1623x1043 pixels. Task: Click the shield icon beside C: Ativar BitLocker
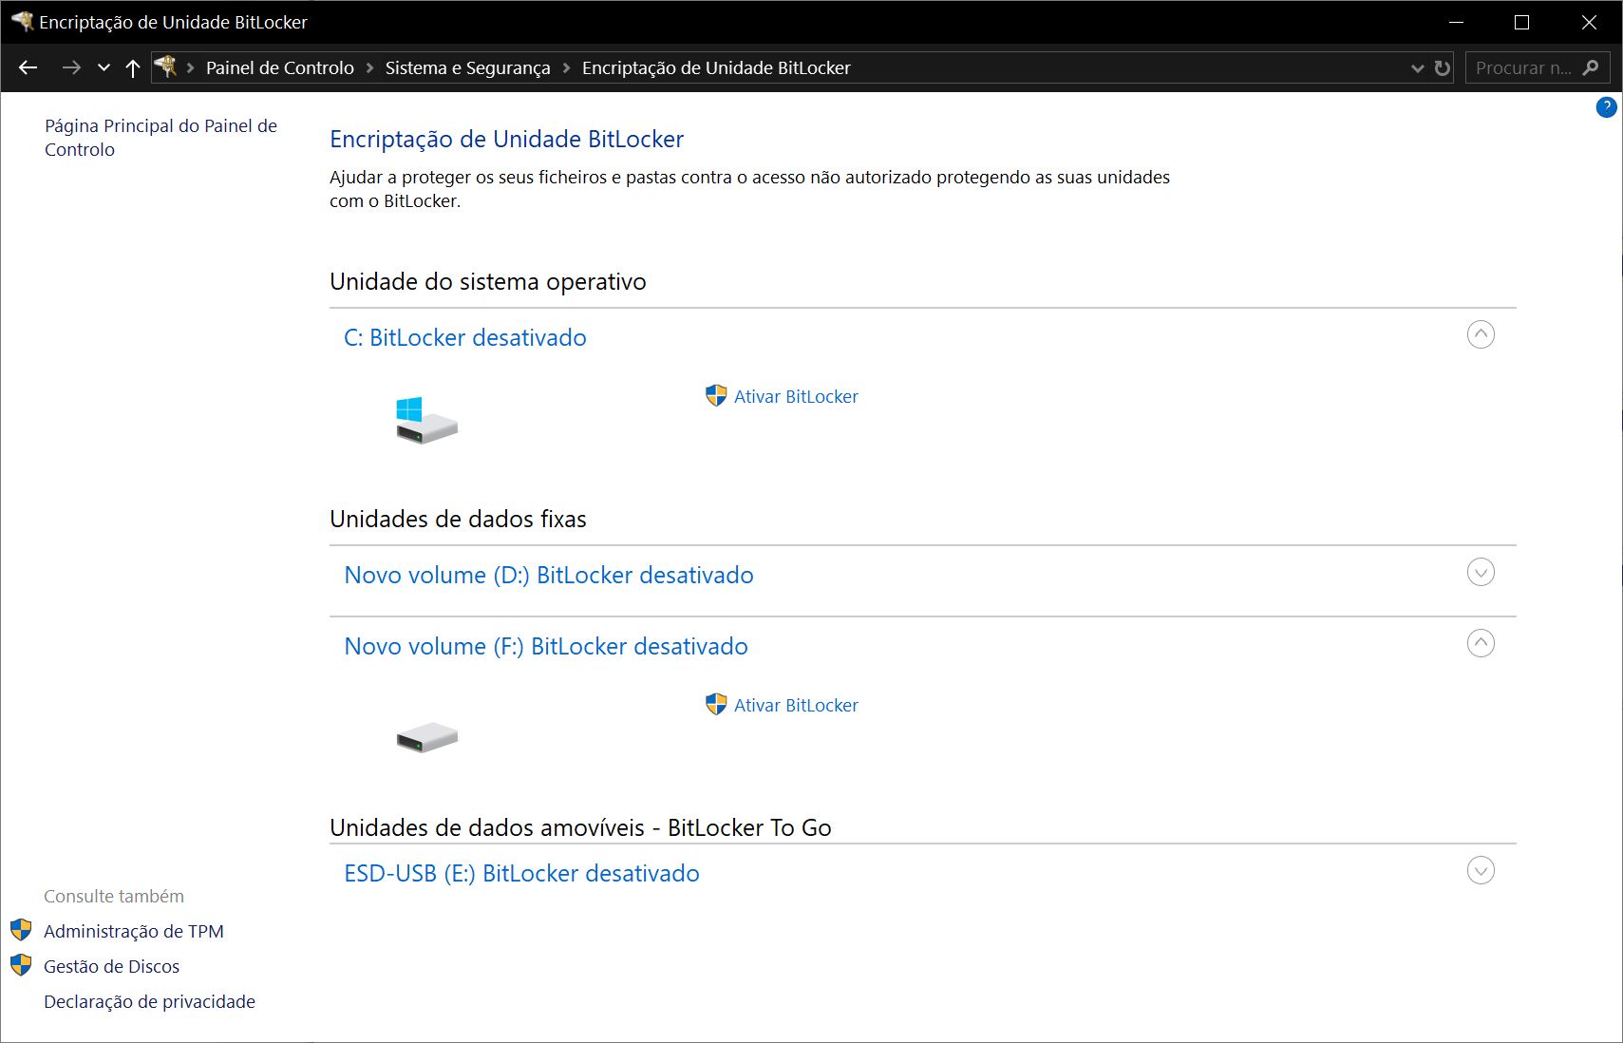716,395
